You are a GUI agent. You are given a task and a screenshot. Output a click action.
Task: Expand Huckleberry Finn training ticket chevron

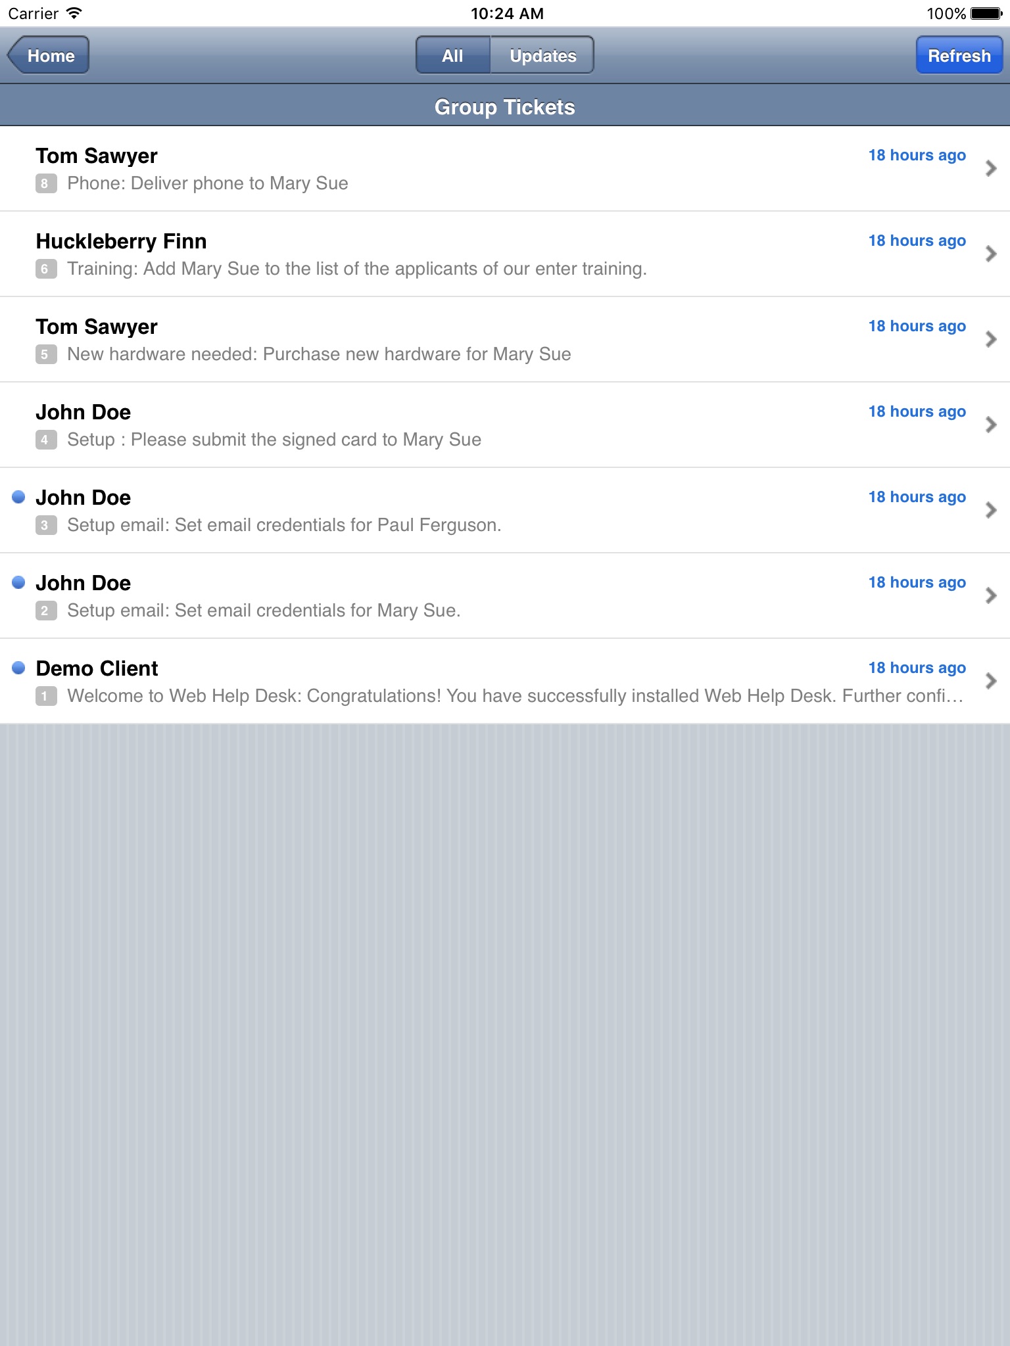[x=991, y=254]
